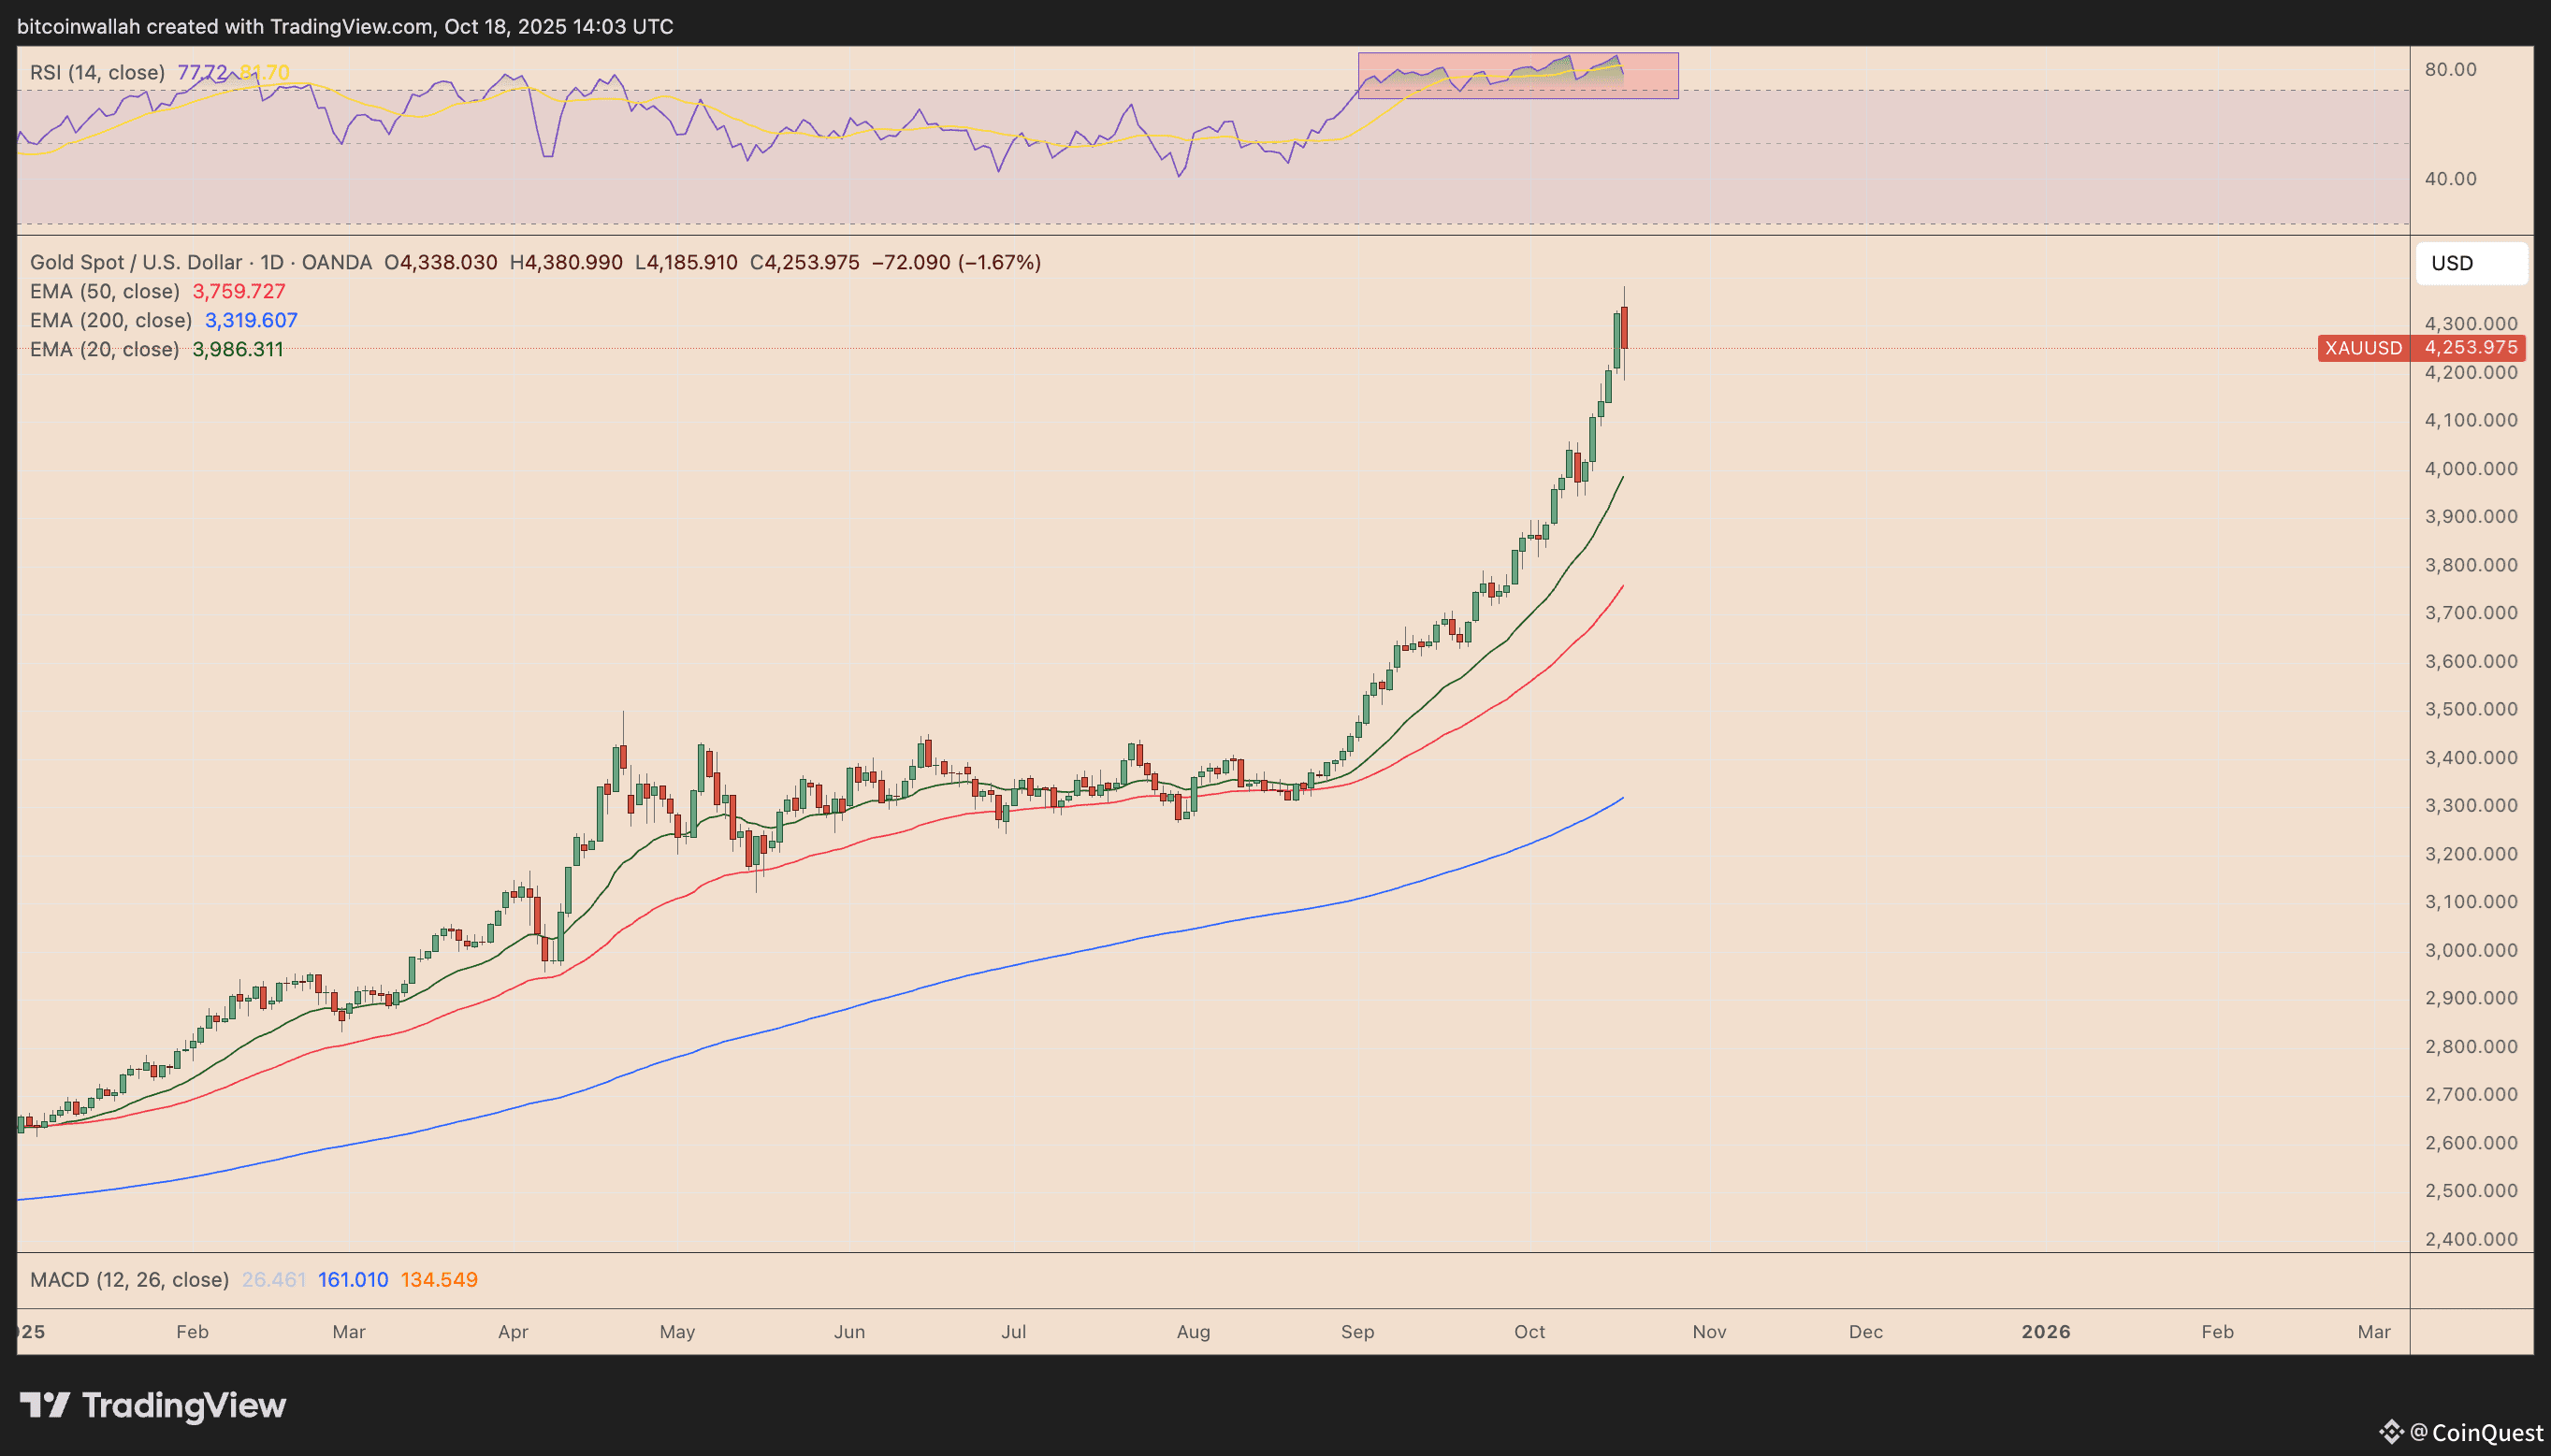The height and width of the screenshot is (1456, 2551).
Task: Click the 4,253.975 current price label
Action: point(2471,348)
